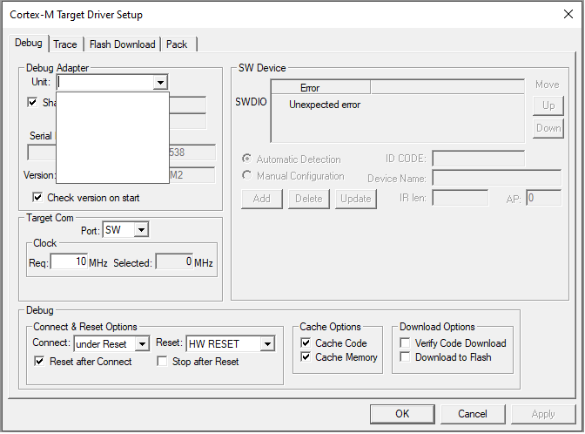Image resolution: width=585 pixels, height=434 pixels.
Task: Click the Apply button
Action: 543,414
